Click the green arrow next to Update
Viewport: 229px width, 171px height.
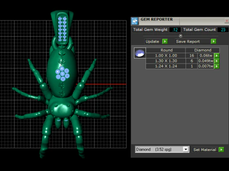point(165,41)
